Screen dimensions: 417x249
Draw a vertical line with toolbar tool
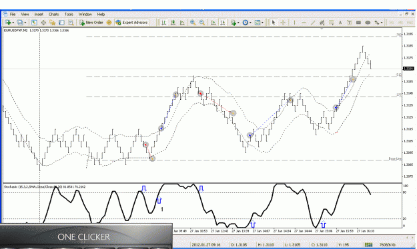coord(294,23)
